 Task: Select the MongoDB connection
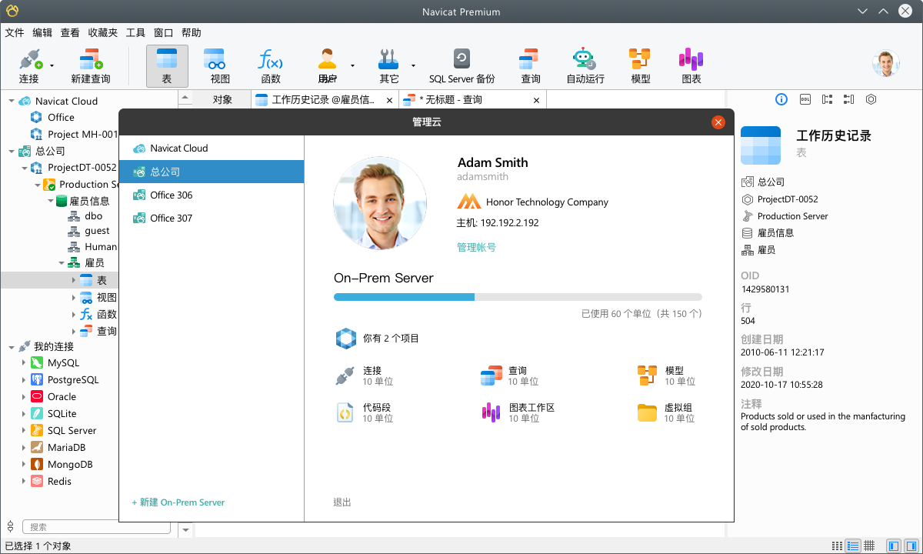tap(69, 464)
